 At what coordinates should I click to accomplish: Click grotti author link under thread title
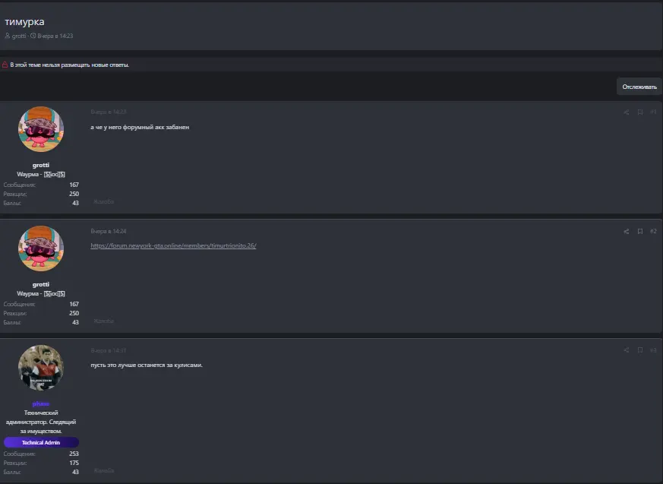[x=19, y=36]
